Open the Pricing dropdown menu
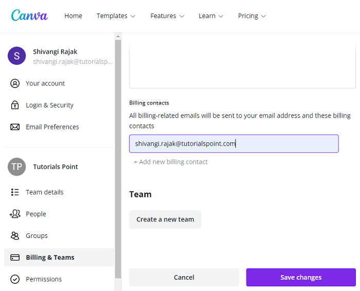 click(x=252, y=16)
